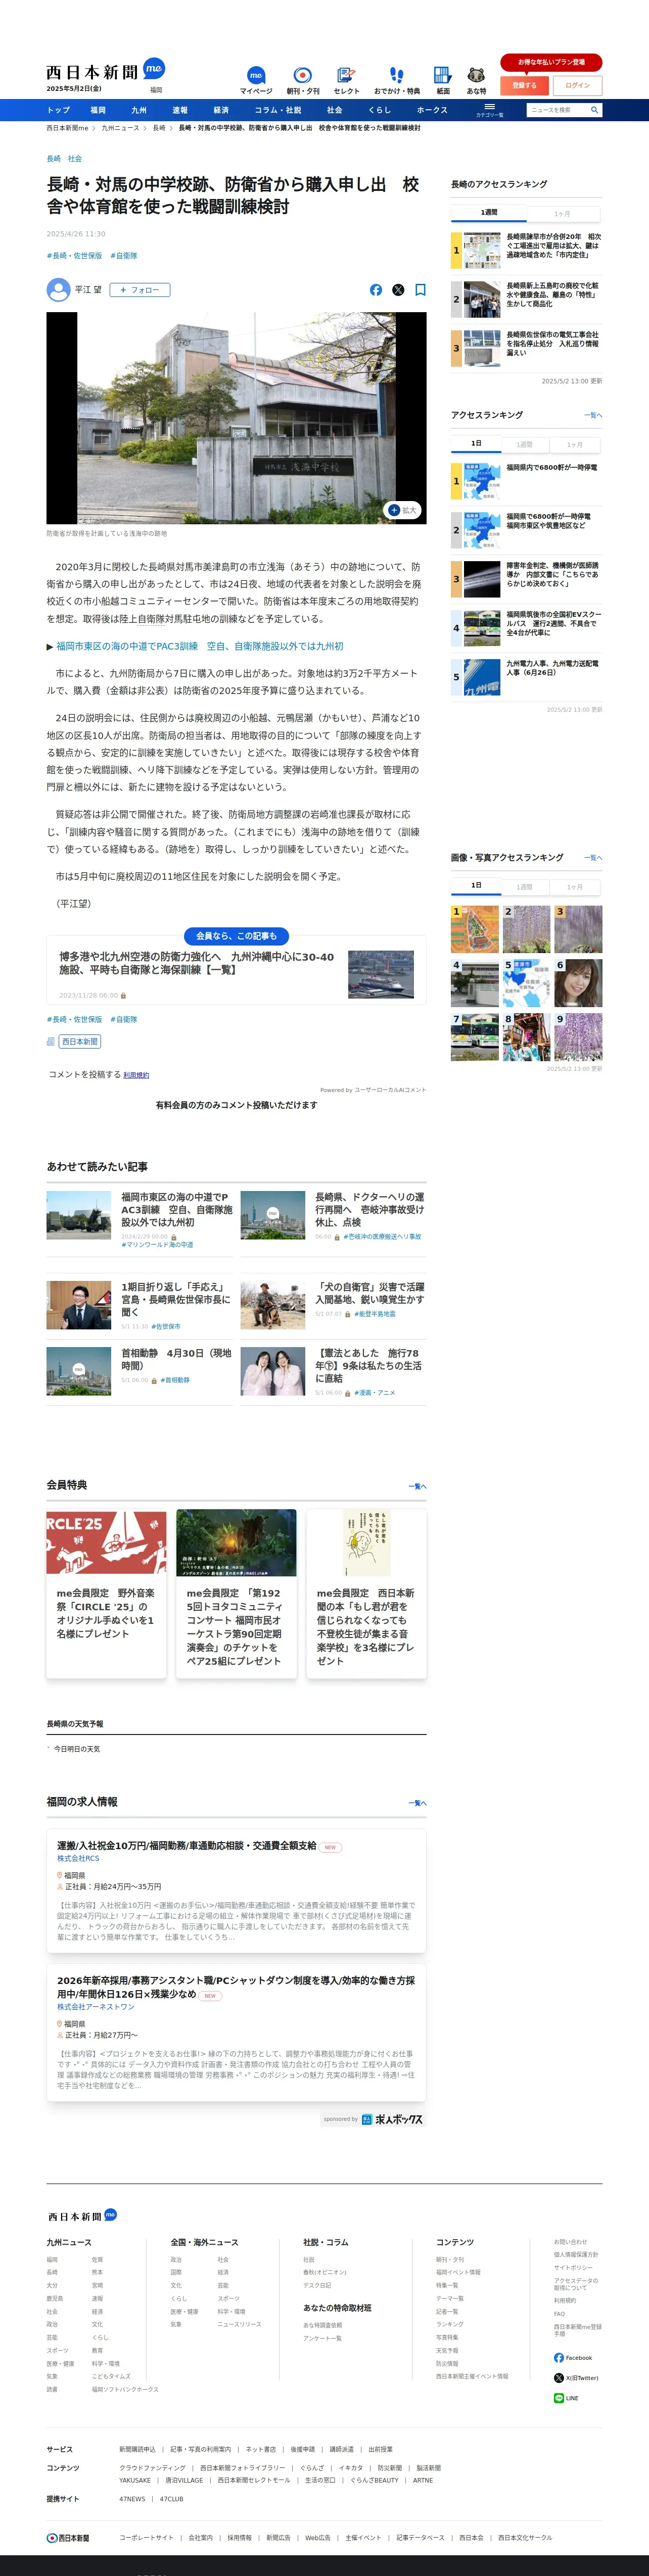Open the 利用規約 comment terms link
The width and height of the screenshot is (649, 2576).
(136, 1075)
